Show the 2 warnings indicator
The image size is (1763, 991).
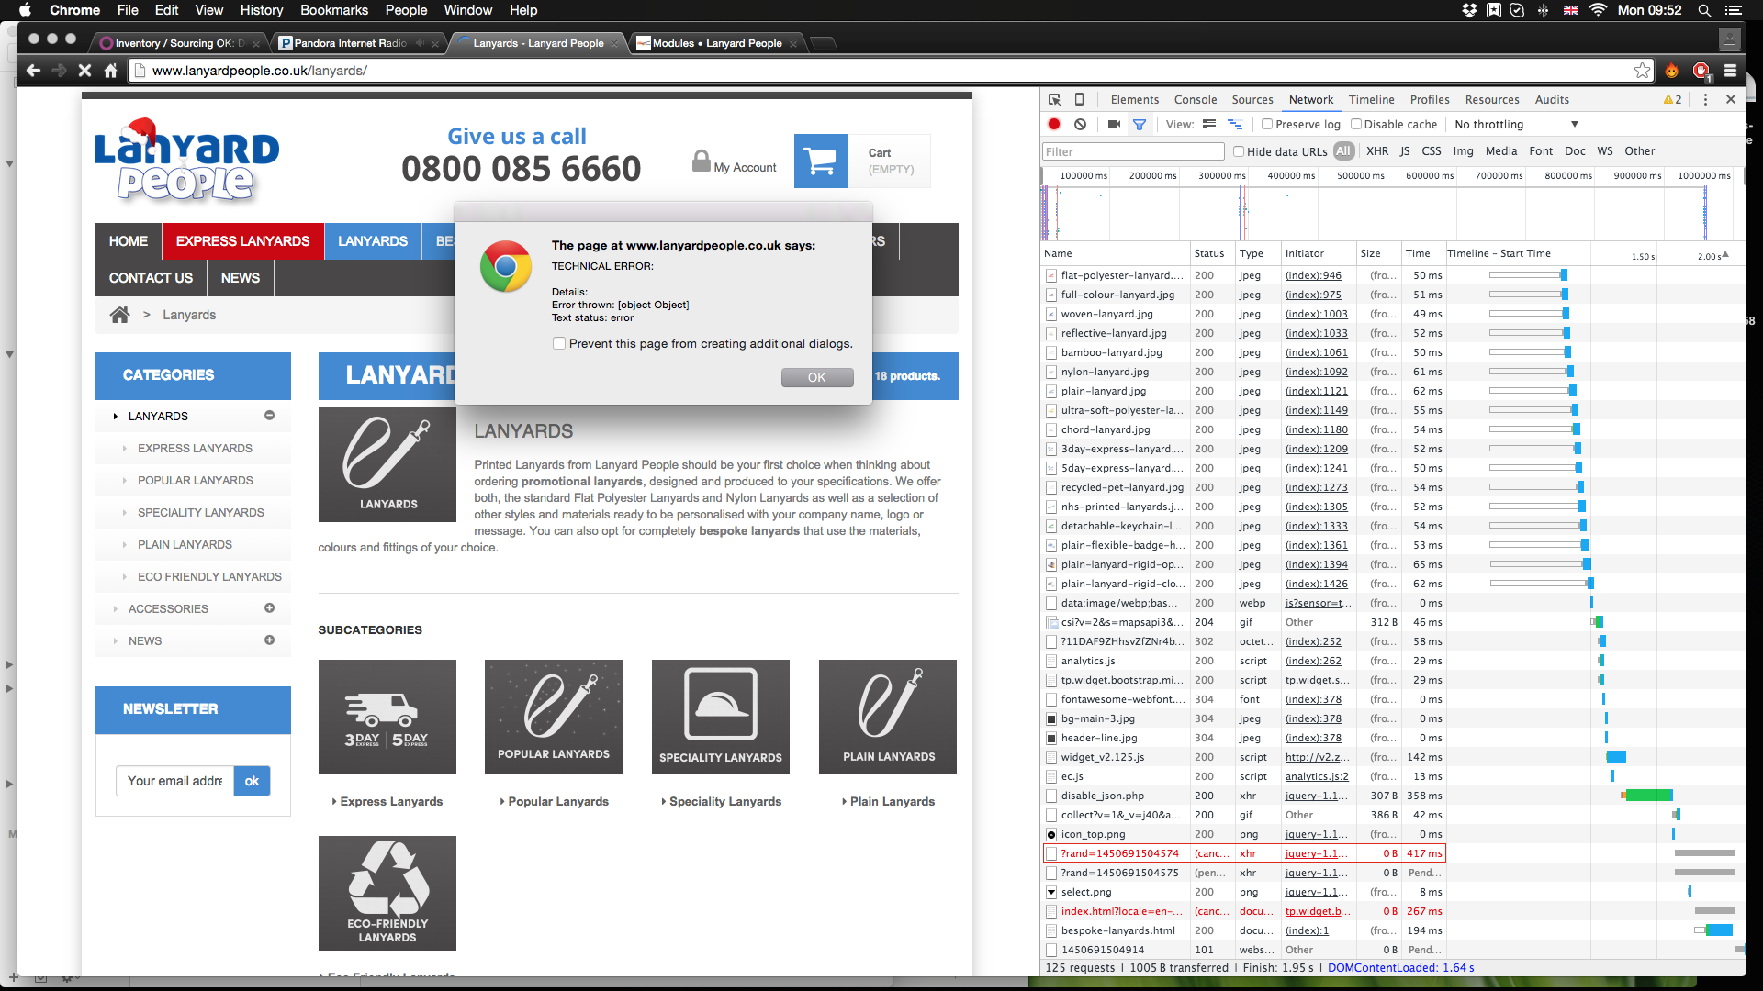click(x=1673, y=99)
